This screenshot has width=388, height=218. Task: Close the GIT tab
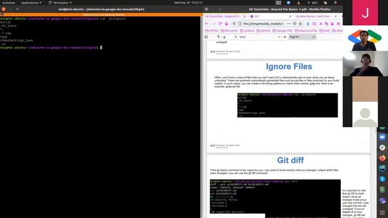point(290,16)
